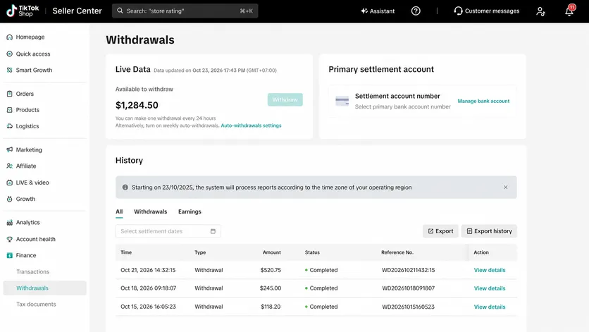Viewport: 589px width, 332px height.
Task: Click reference WD20261015160523
Action: click(x=409, y=307)
